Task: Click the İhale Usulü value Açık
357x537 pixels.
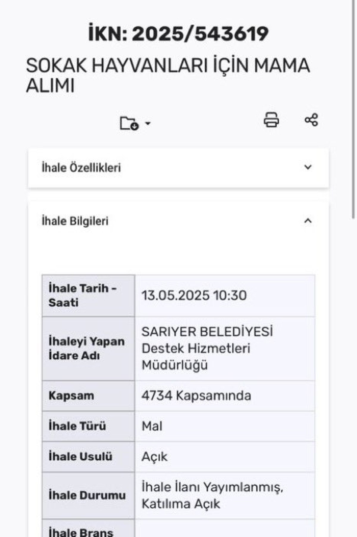Action: [x=154, y=456]
